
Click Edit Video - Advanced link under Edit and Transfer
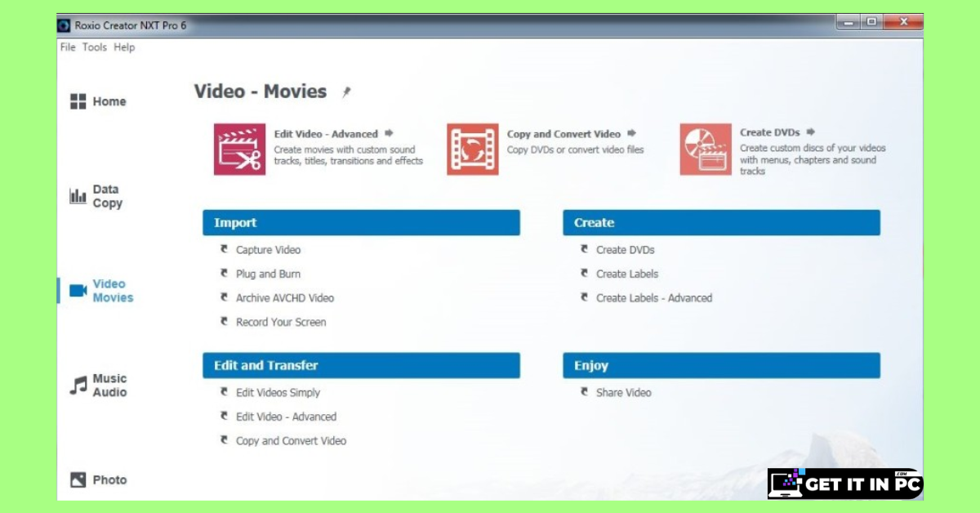tap(287, 417)
